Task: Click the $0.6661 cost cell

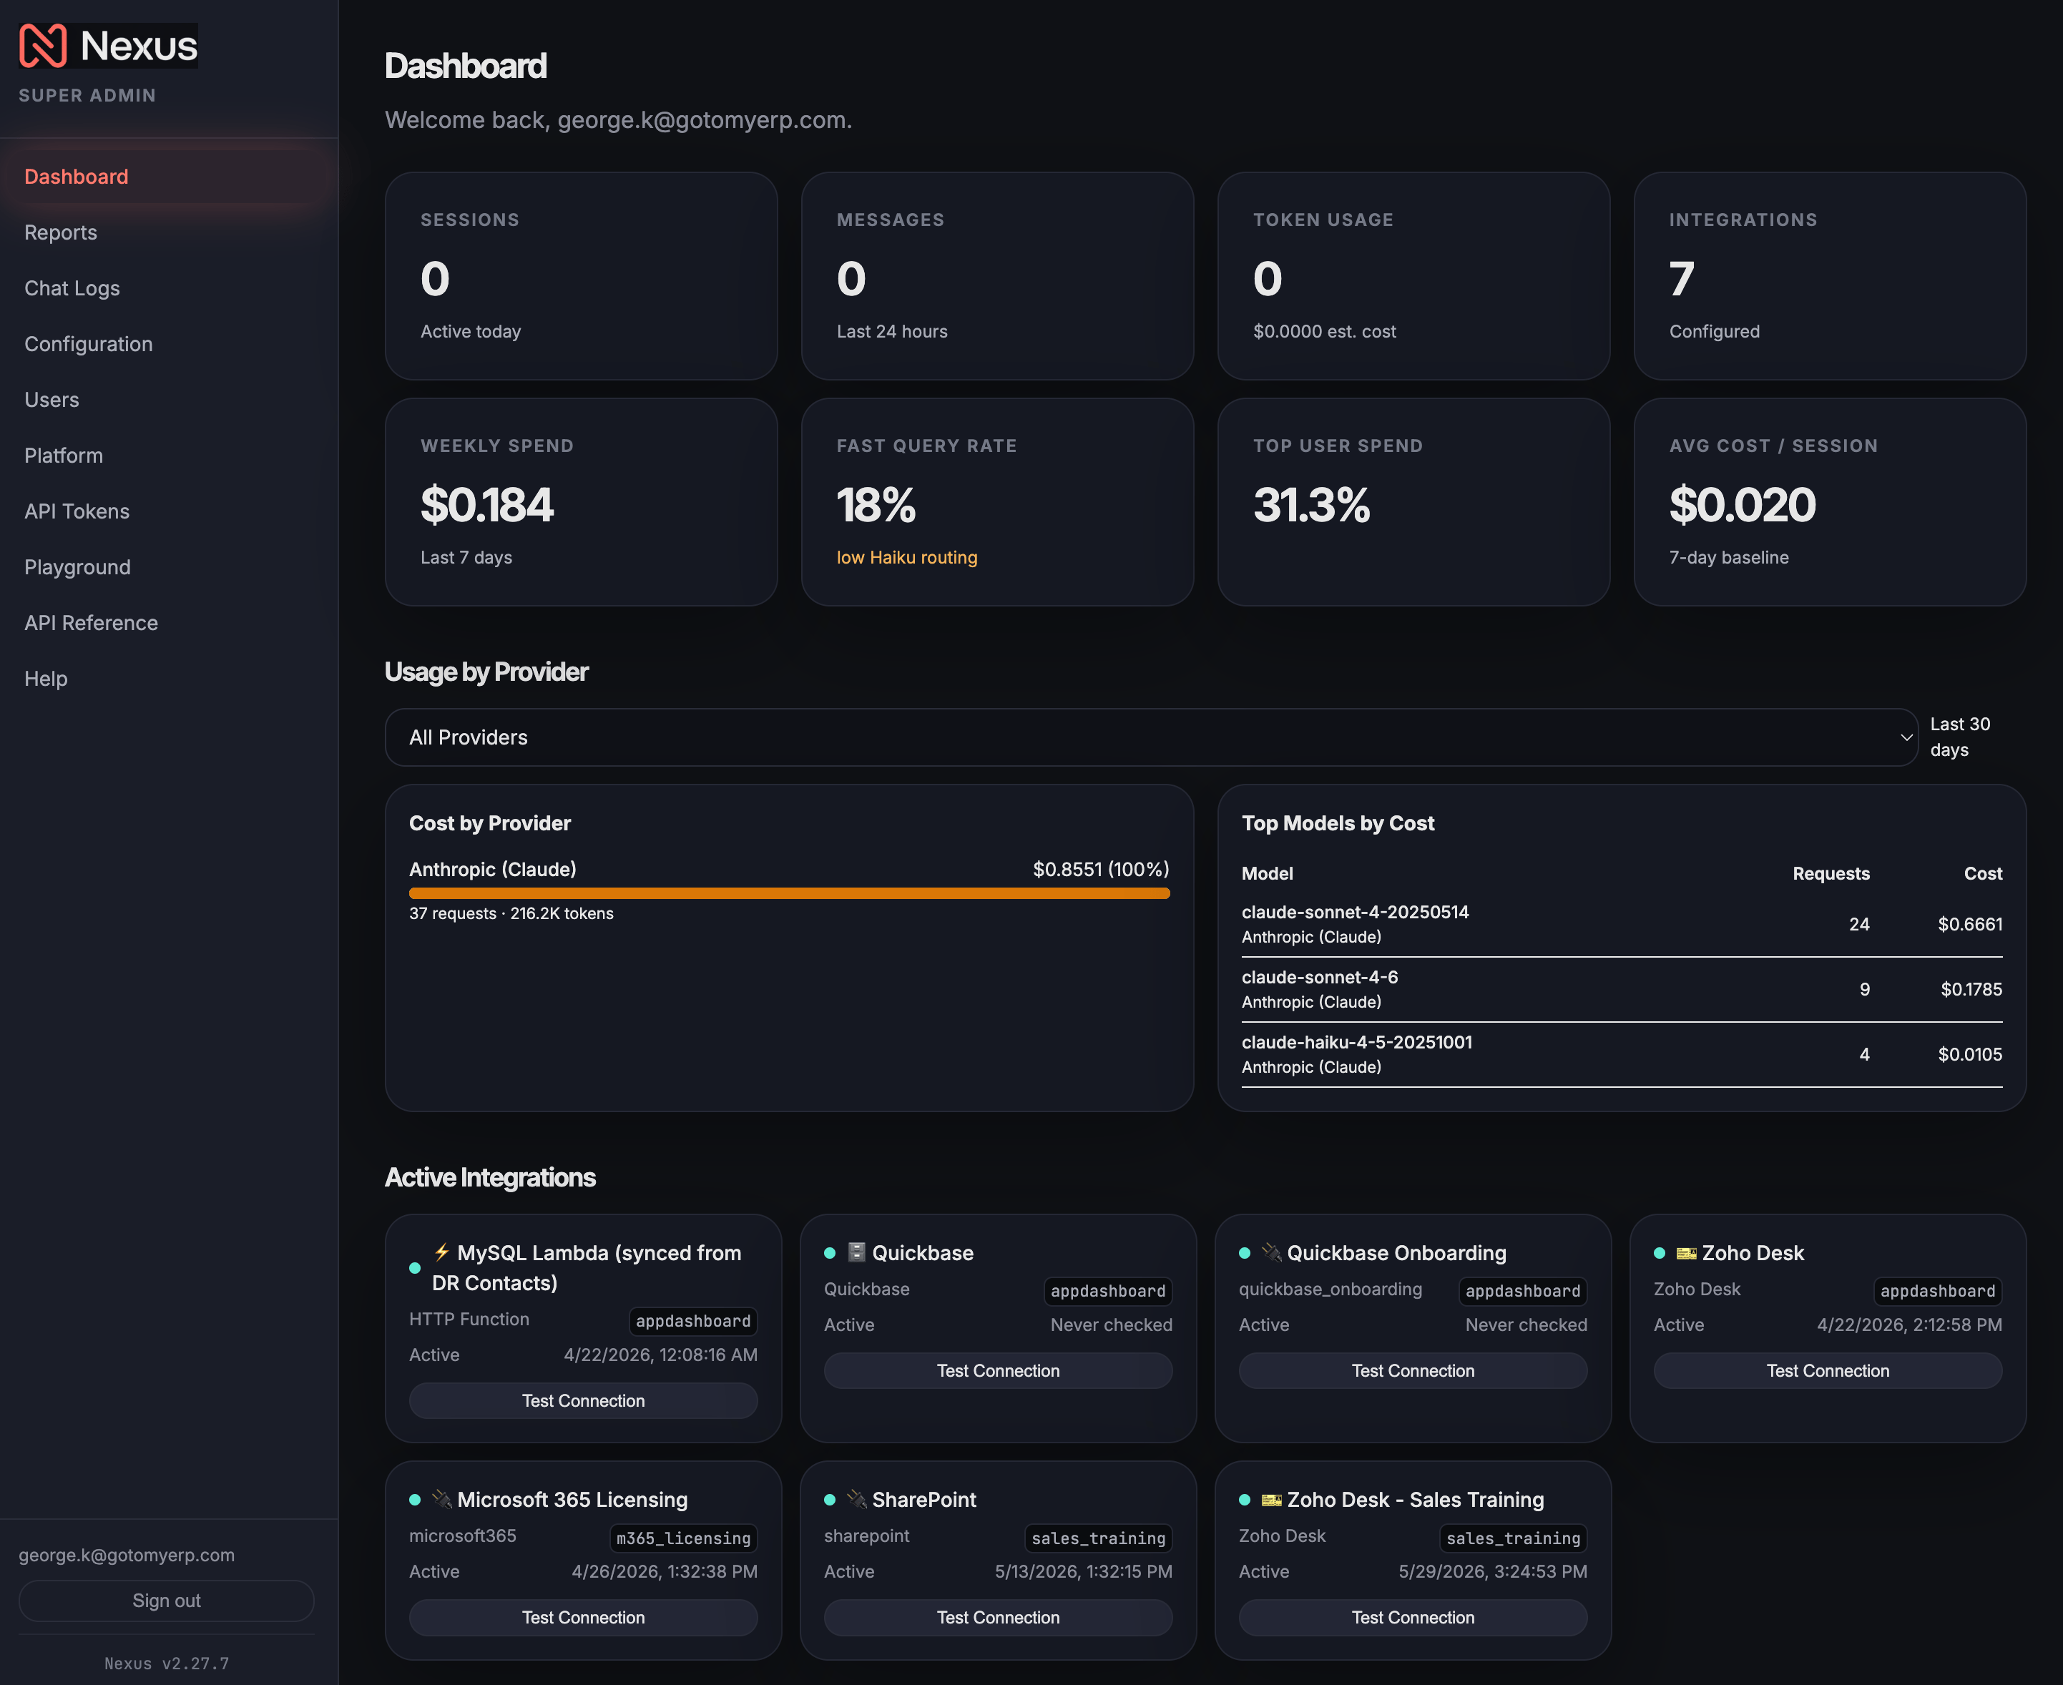Action: click(x=1970, y=924)
